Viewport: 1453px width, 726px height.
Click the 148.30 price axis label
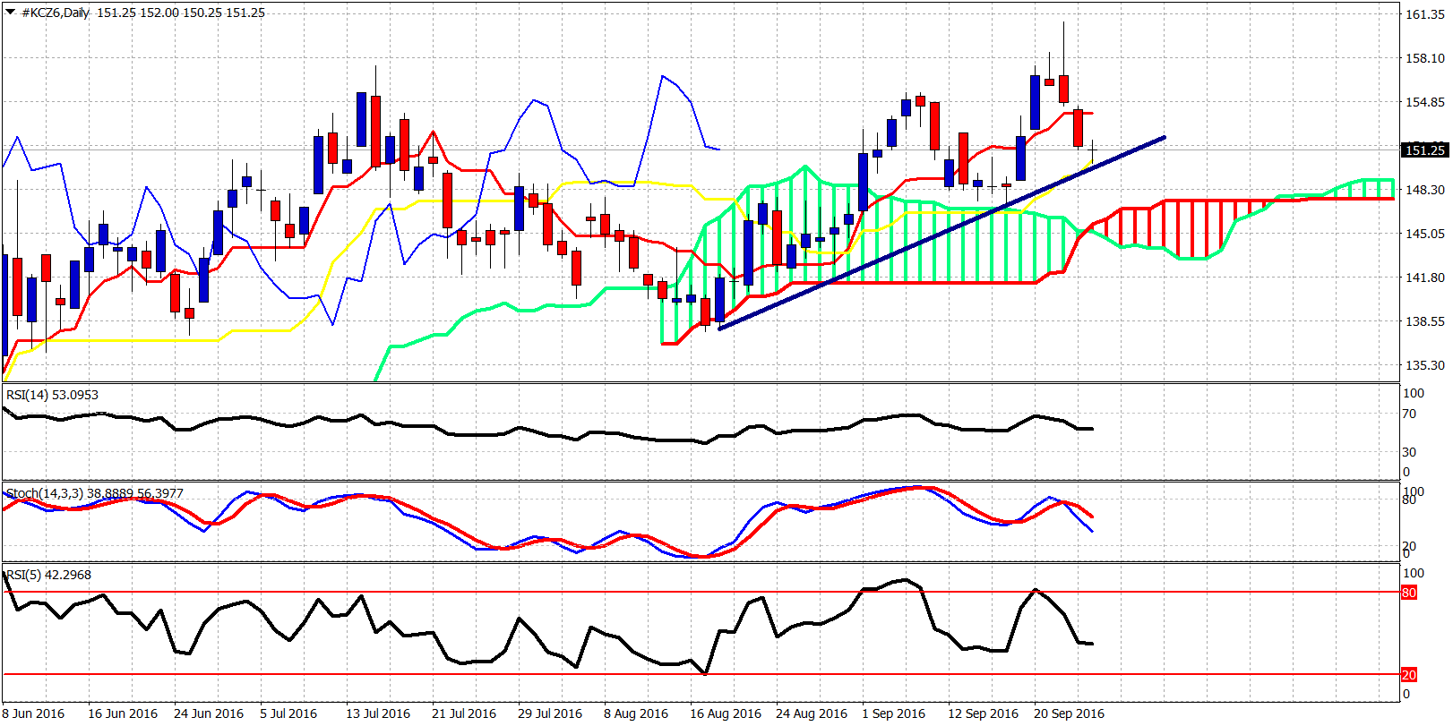coord(1424,190)
